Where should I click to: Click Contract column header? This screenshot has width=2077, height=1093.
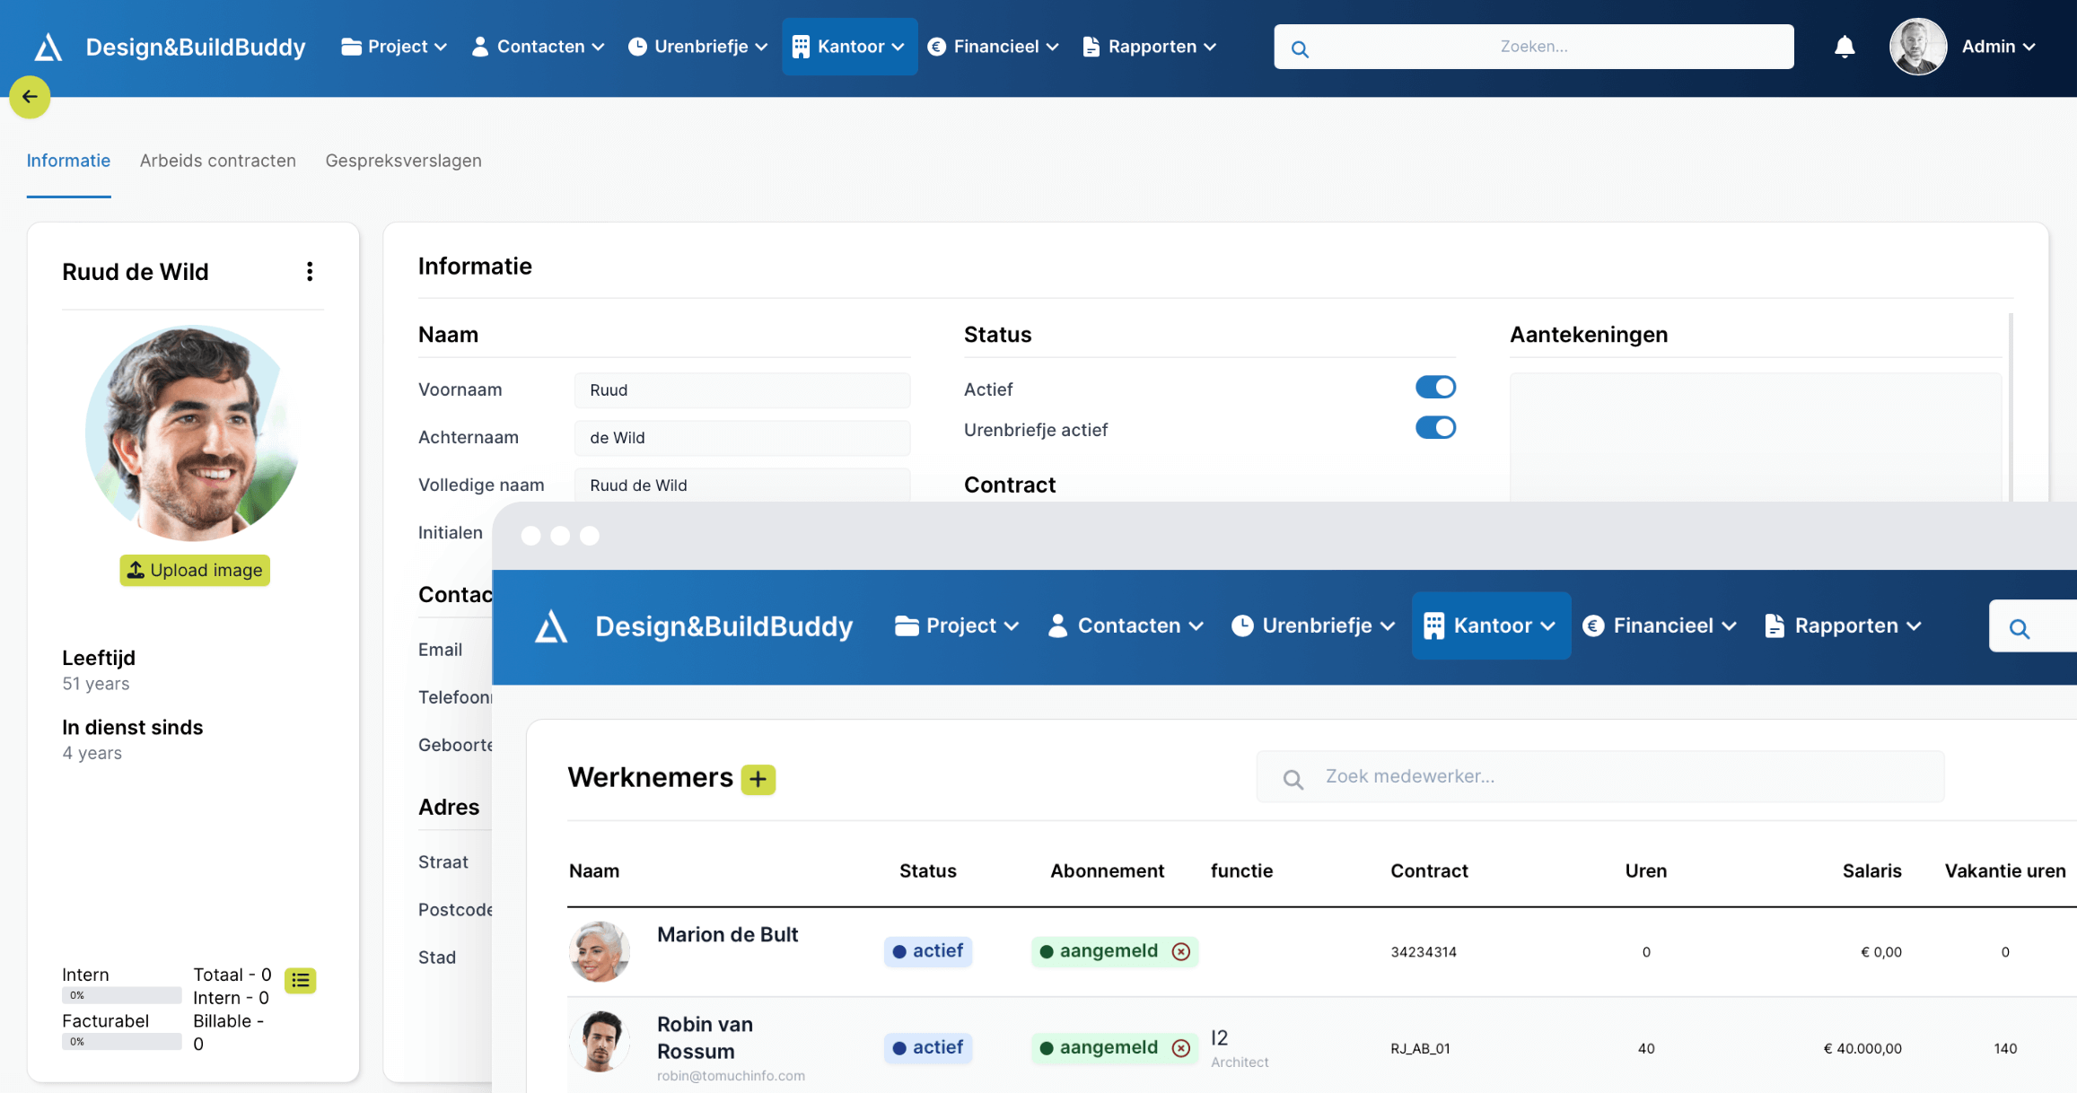point(1429,870)
